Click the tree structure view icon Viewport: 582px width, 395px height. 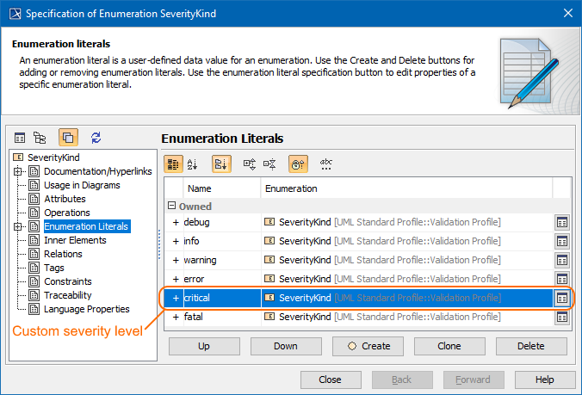coord(40,138)
